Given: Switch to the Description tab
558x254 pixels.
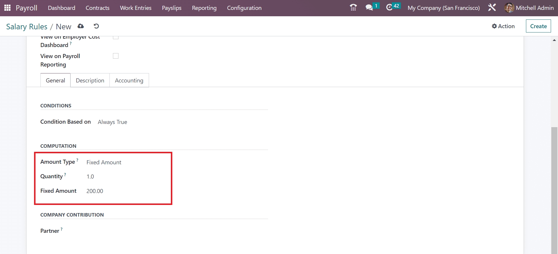Looking at the screenshot, I should point(90,80).
